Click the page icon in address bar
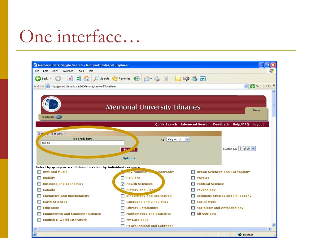Screen dimensions: 317x238 [x=48, y=86]
